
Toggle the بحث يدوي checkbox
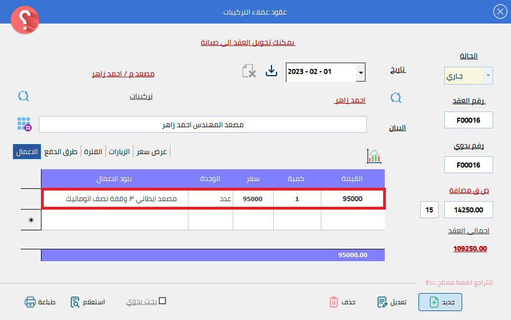click(x=163, y=301)
